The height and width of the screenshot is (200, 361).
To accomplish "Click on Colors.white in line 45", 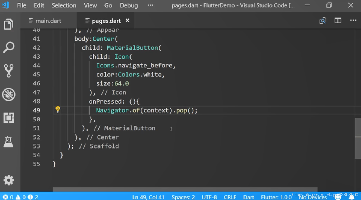I will coord(140,75).
